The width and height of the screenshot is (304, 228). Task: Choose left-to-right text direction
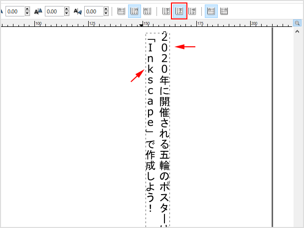click(x=211, y=11)
